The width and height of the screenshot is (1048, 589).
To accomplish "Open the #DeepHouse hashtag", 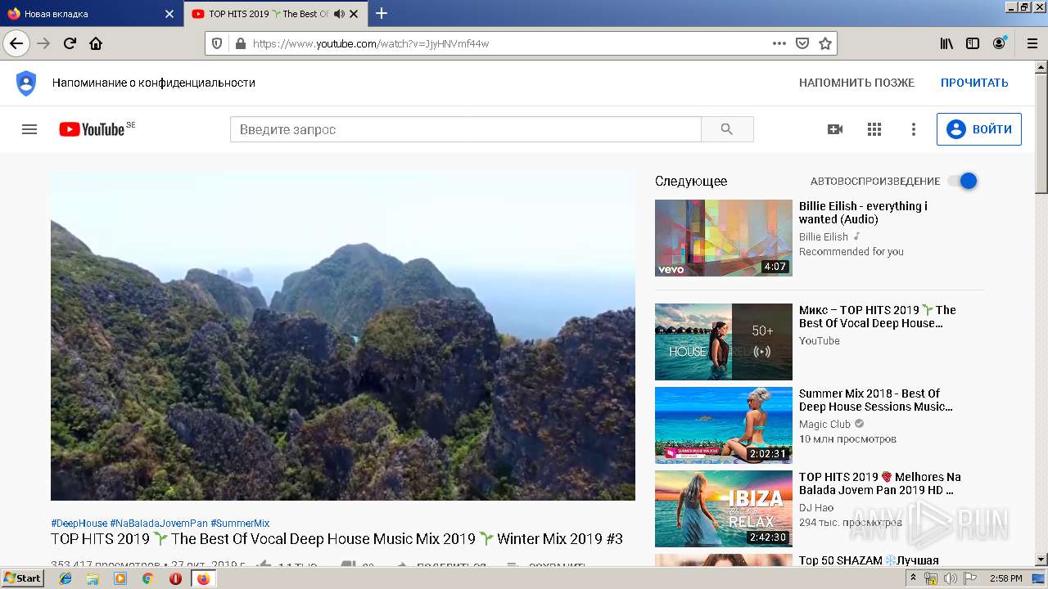I will (x=79, y=524).
